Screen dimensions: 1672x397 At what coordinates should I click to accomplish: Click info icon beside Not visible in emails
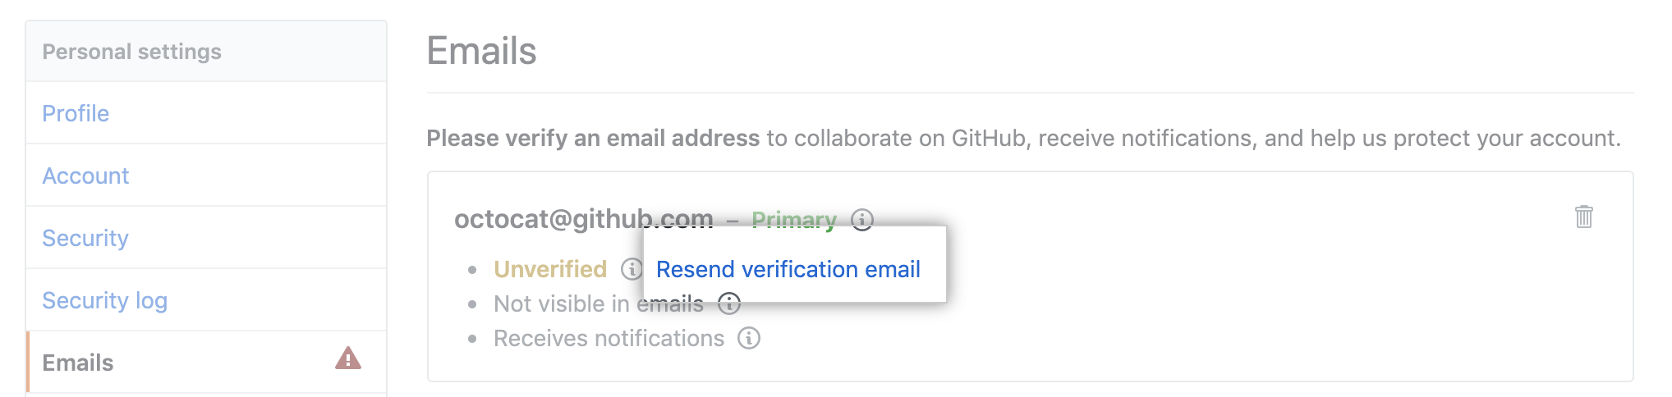click(x=729, y=304)
